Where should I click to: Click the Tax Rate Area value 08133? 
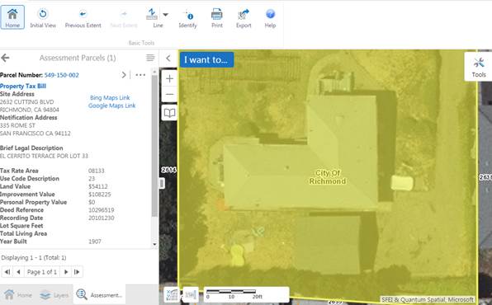tap(96, 171)
